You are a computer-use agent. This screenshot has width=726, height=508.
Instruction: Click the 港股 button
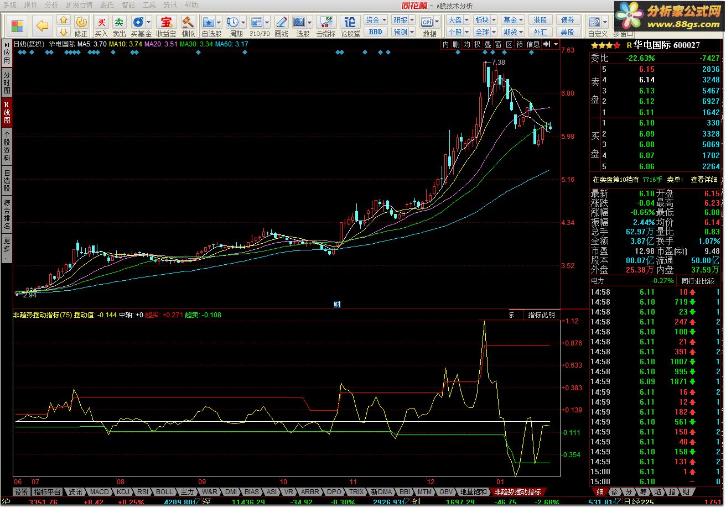tap(540, 20)
